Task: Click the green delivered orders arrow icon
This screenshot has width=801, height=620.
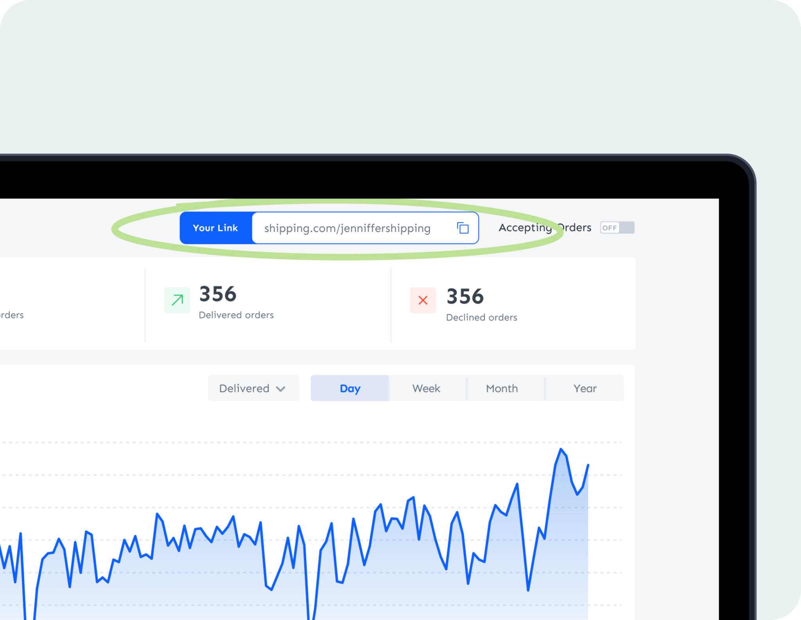Action: pos(177,300)
